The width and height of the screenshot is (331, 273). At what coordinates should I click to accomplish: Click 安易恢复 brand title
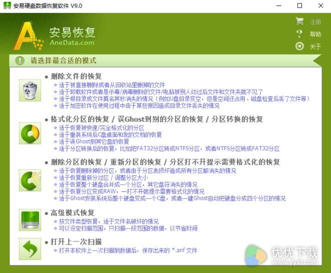coord(72,32)
